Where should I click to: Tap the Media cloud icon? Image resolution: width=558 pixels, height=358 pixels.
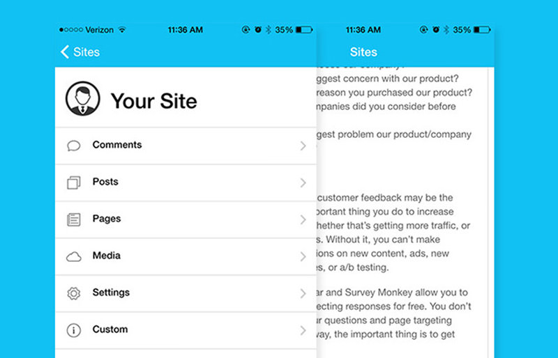pyautogui.click(x=74, y=257)
